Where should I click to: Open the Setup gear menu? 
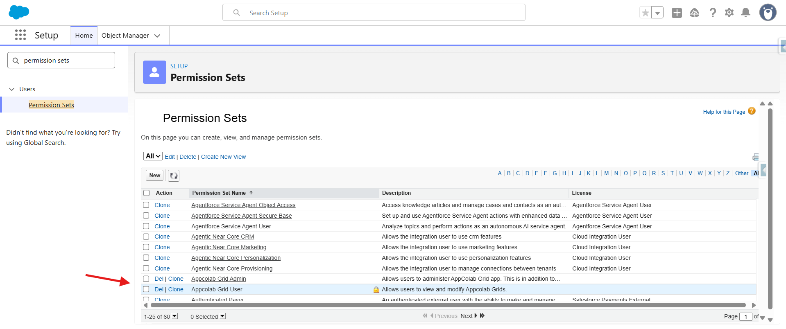coord(729,13)
